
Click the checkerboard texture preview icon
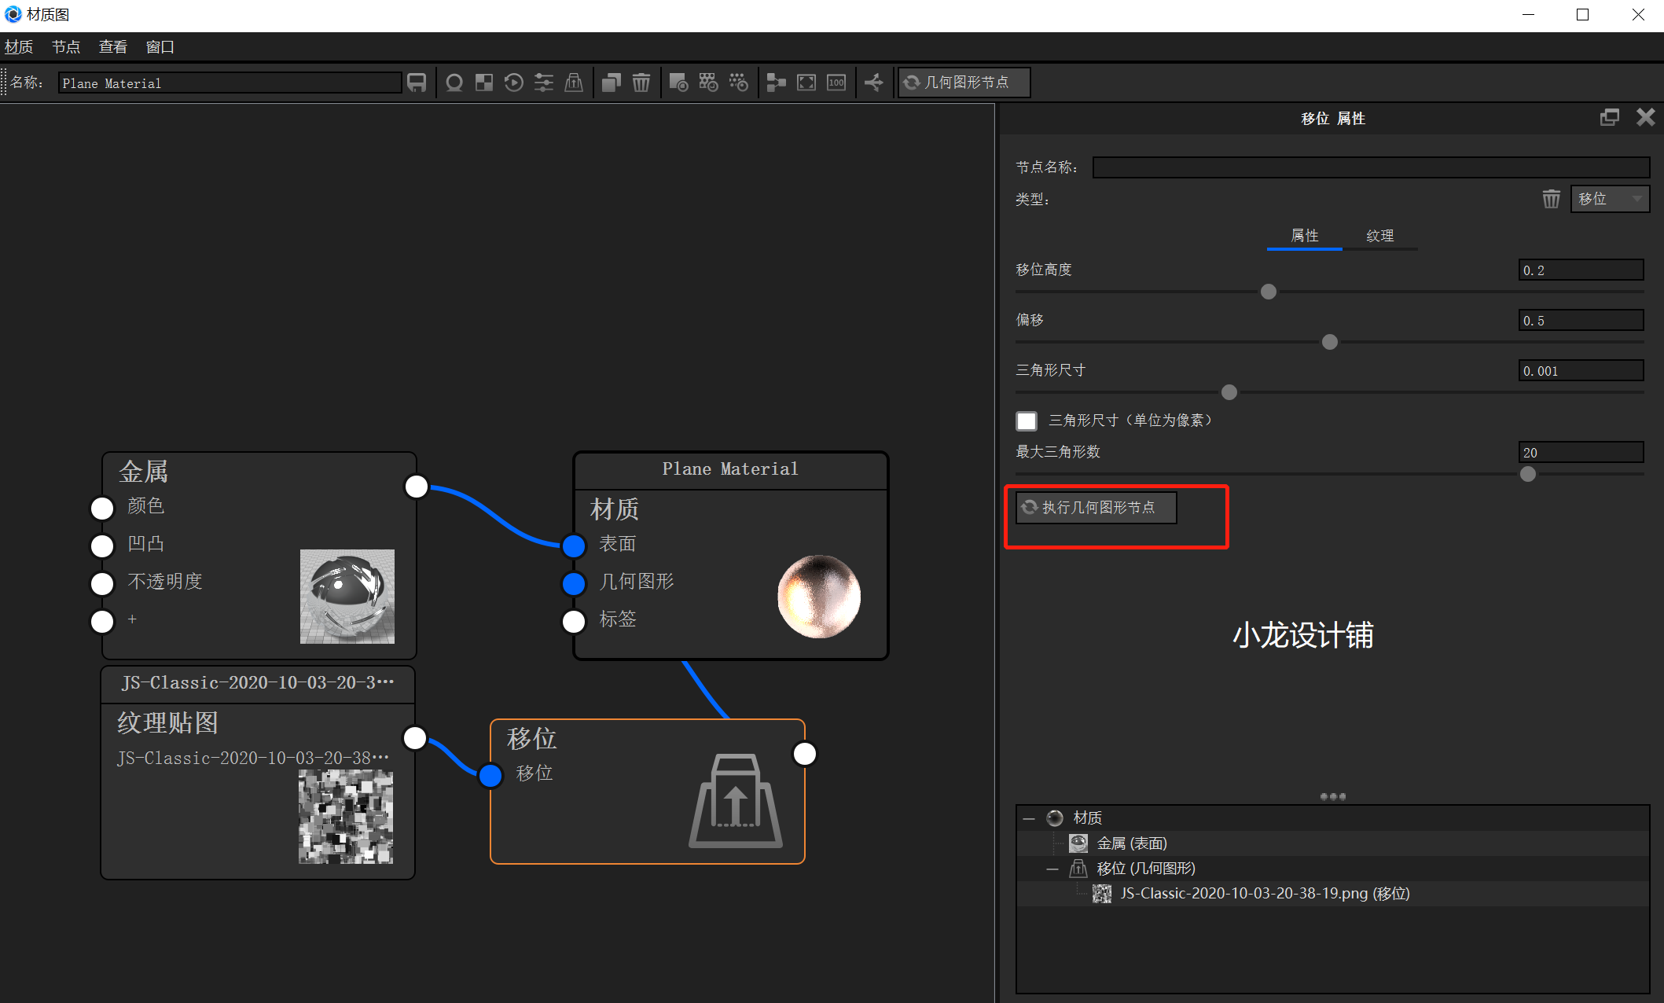[x=483, y=82]
